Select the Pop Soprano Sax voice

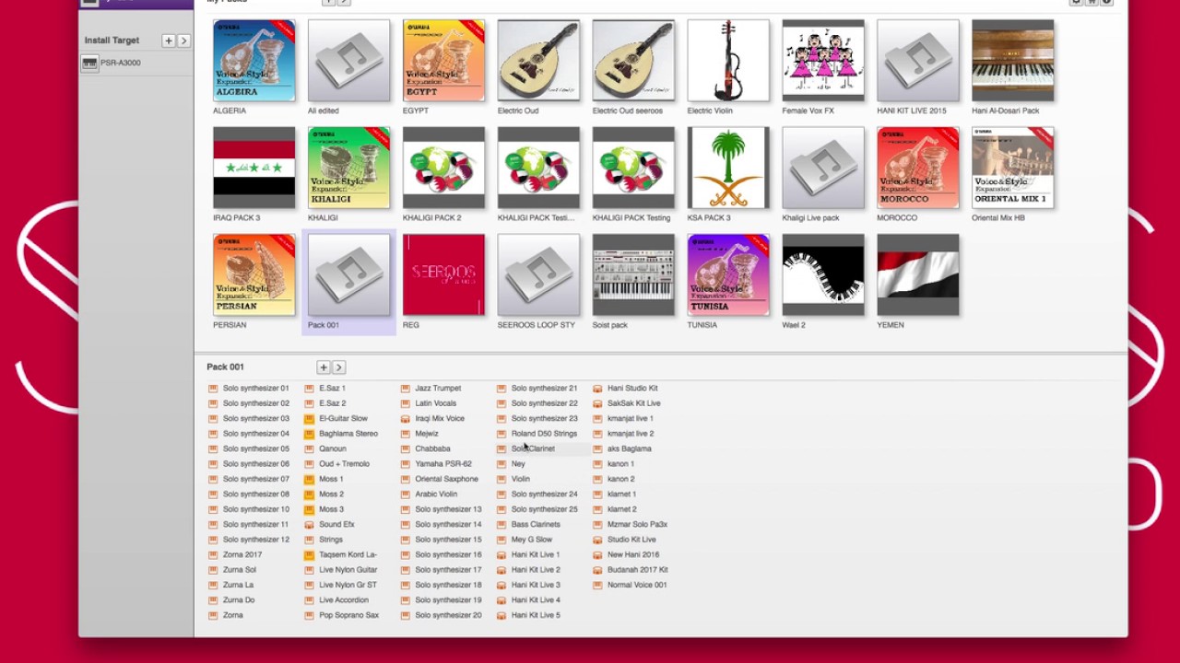[348, 615]
